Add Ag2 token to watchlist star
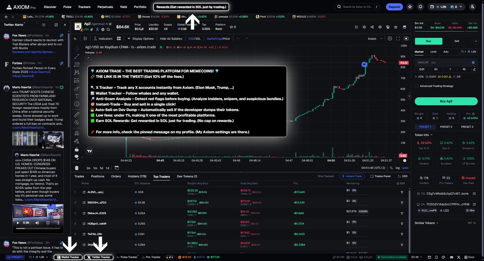The image size is (484, 261). click(396, 27)
